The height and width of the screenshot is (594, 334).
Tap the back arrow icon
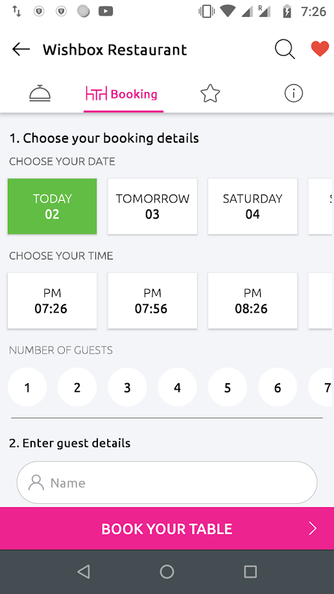click(x=21, y=49)
